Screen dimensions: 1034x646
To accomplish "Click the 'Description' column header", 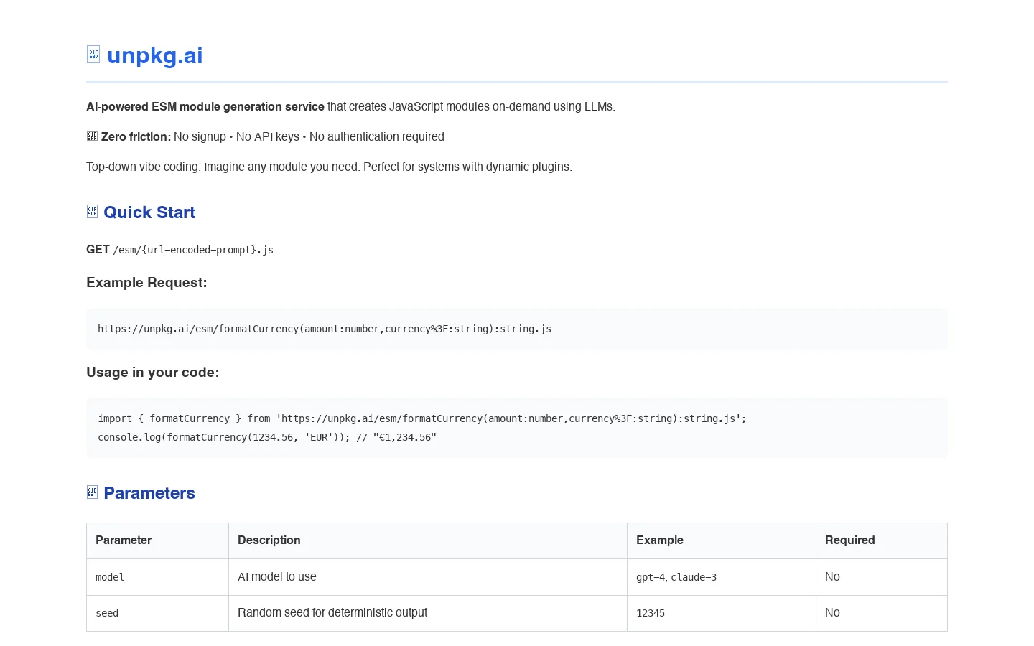I will [x=428, y=540].
